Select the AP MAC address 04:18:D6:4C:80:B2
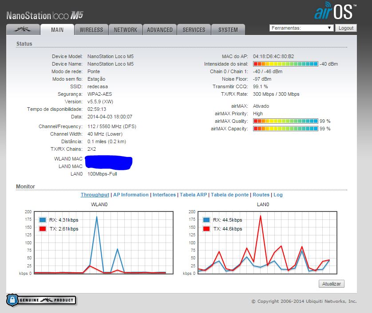The height and width of the screenshot is (313, 372). tap(273, 56)
